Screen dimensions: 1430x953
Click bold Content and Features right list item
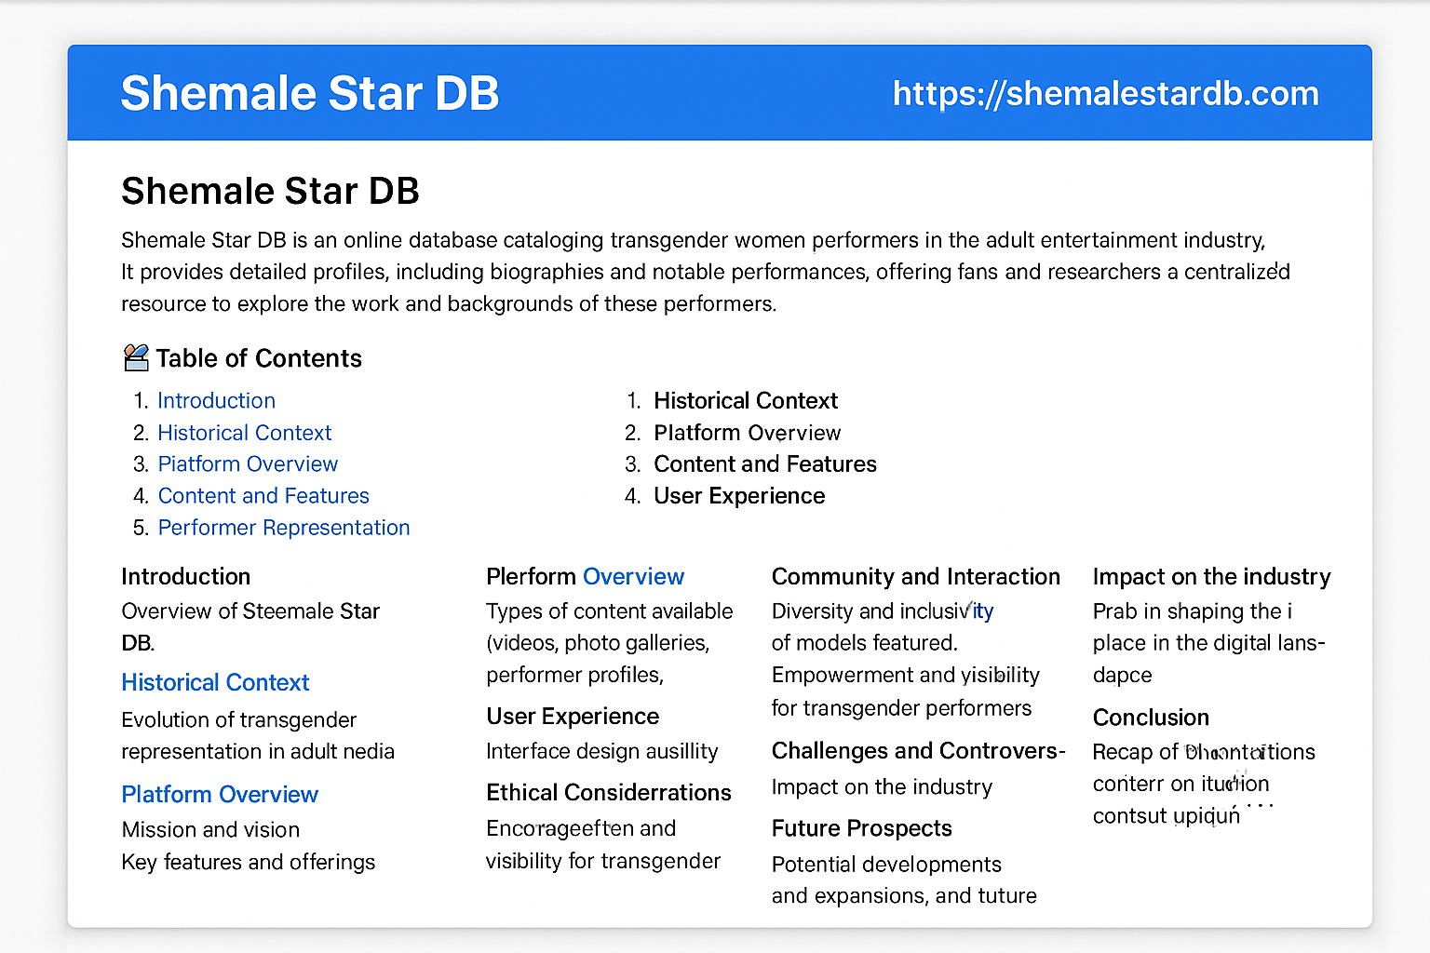pos(765,463)
